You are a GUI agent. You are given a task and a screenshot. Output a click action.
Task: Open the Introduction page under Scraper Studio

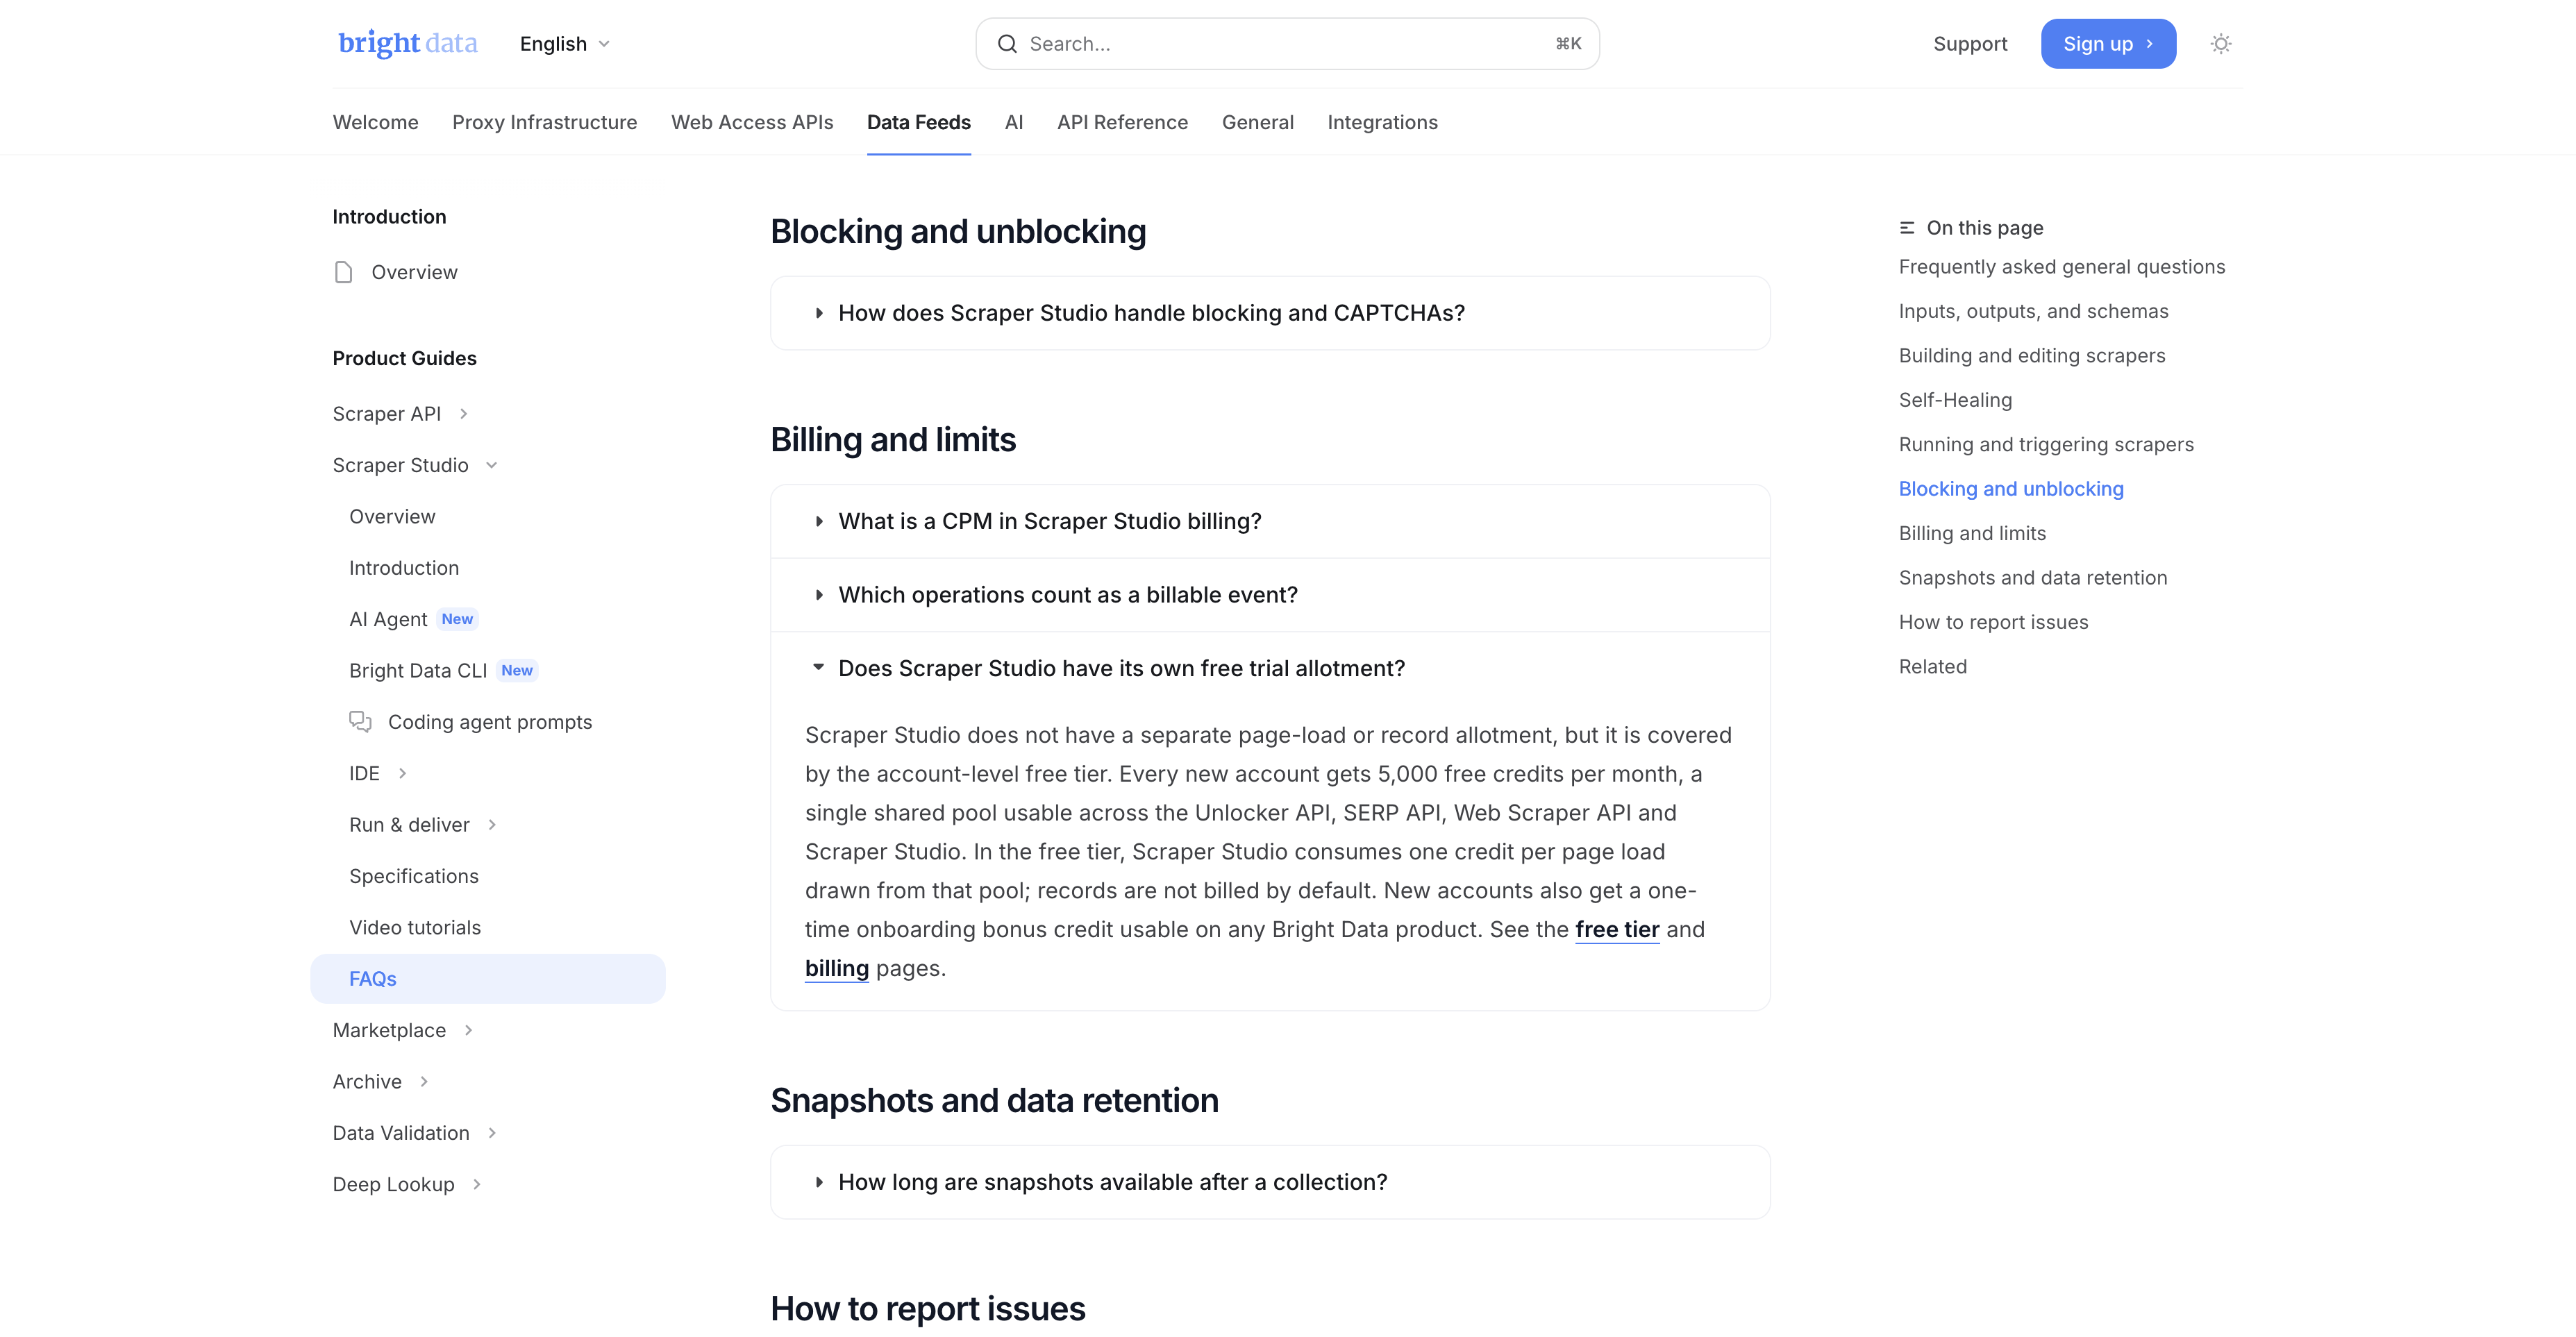[x=404, y=568]
